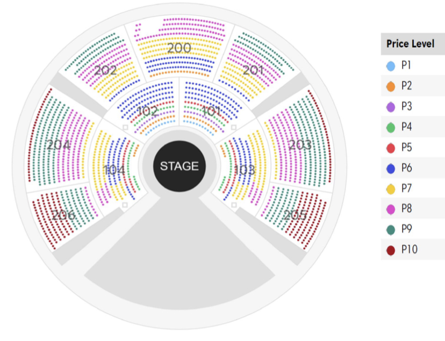Open section 203 on the map
Screen dimensions: 445x341
[x=300, y=145]
